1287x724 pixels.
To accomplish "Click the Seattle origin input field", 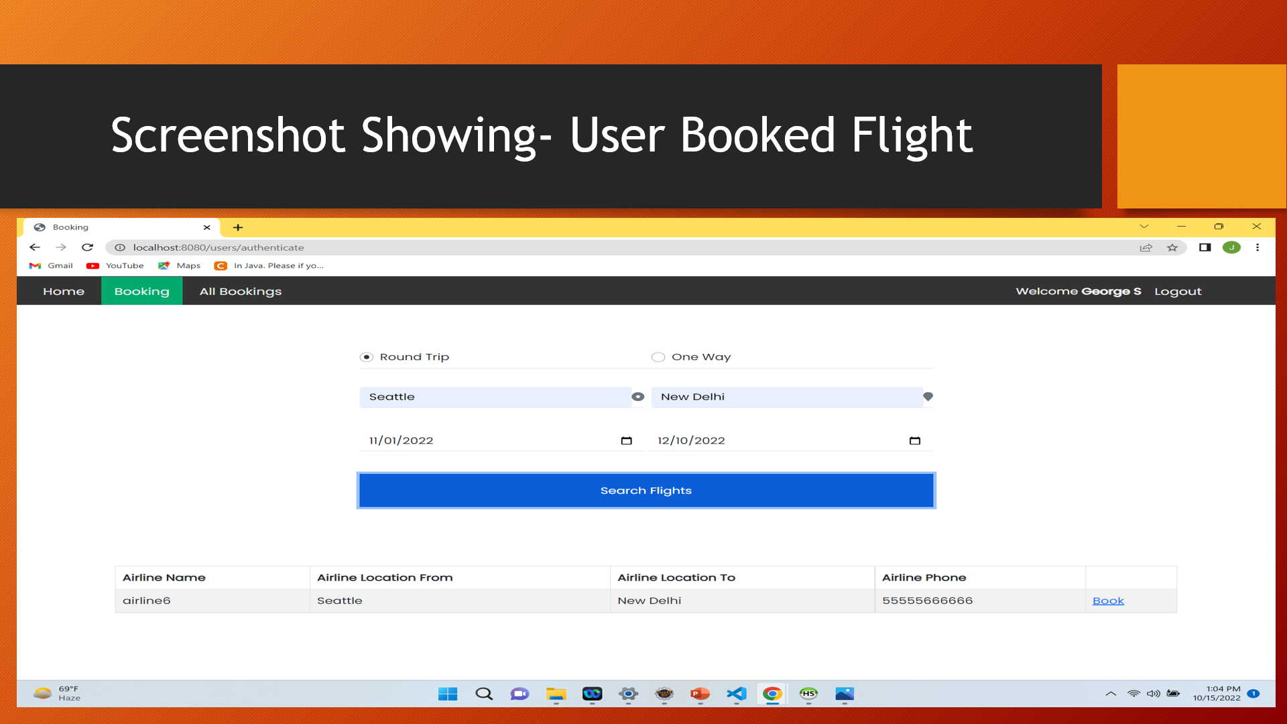I will 495,397.
